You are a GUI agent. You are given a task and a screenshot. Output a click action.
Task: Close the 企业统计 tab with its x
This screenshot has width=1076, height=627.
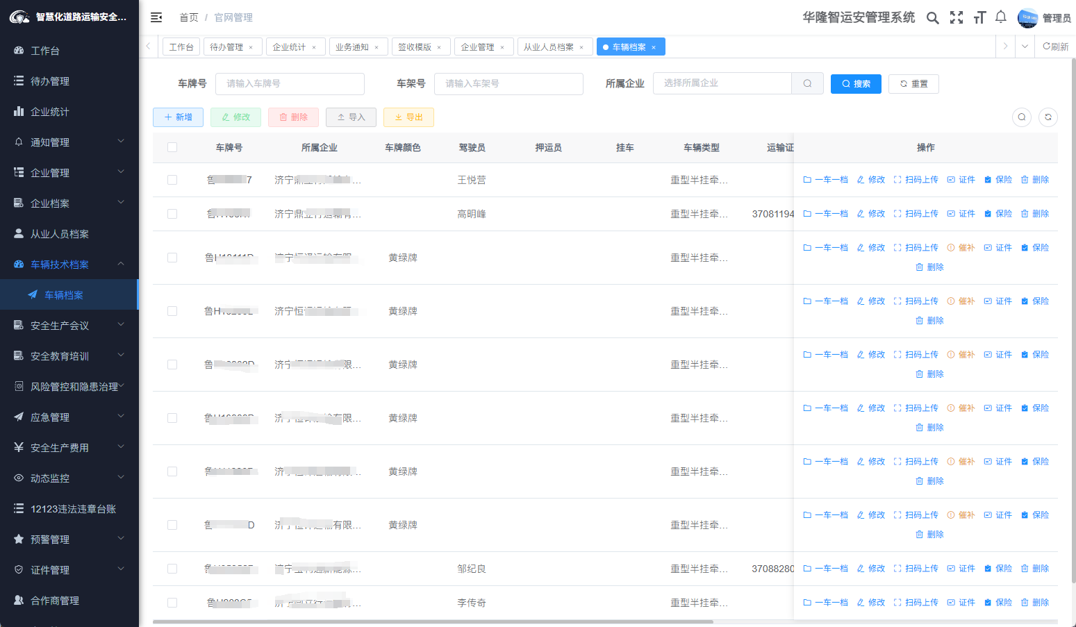314,47
